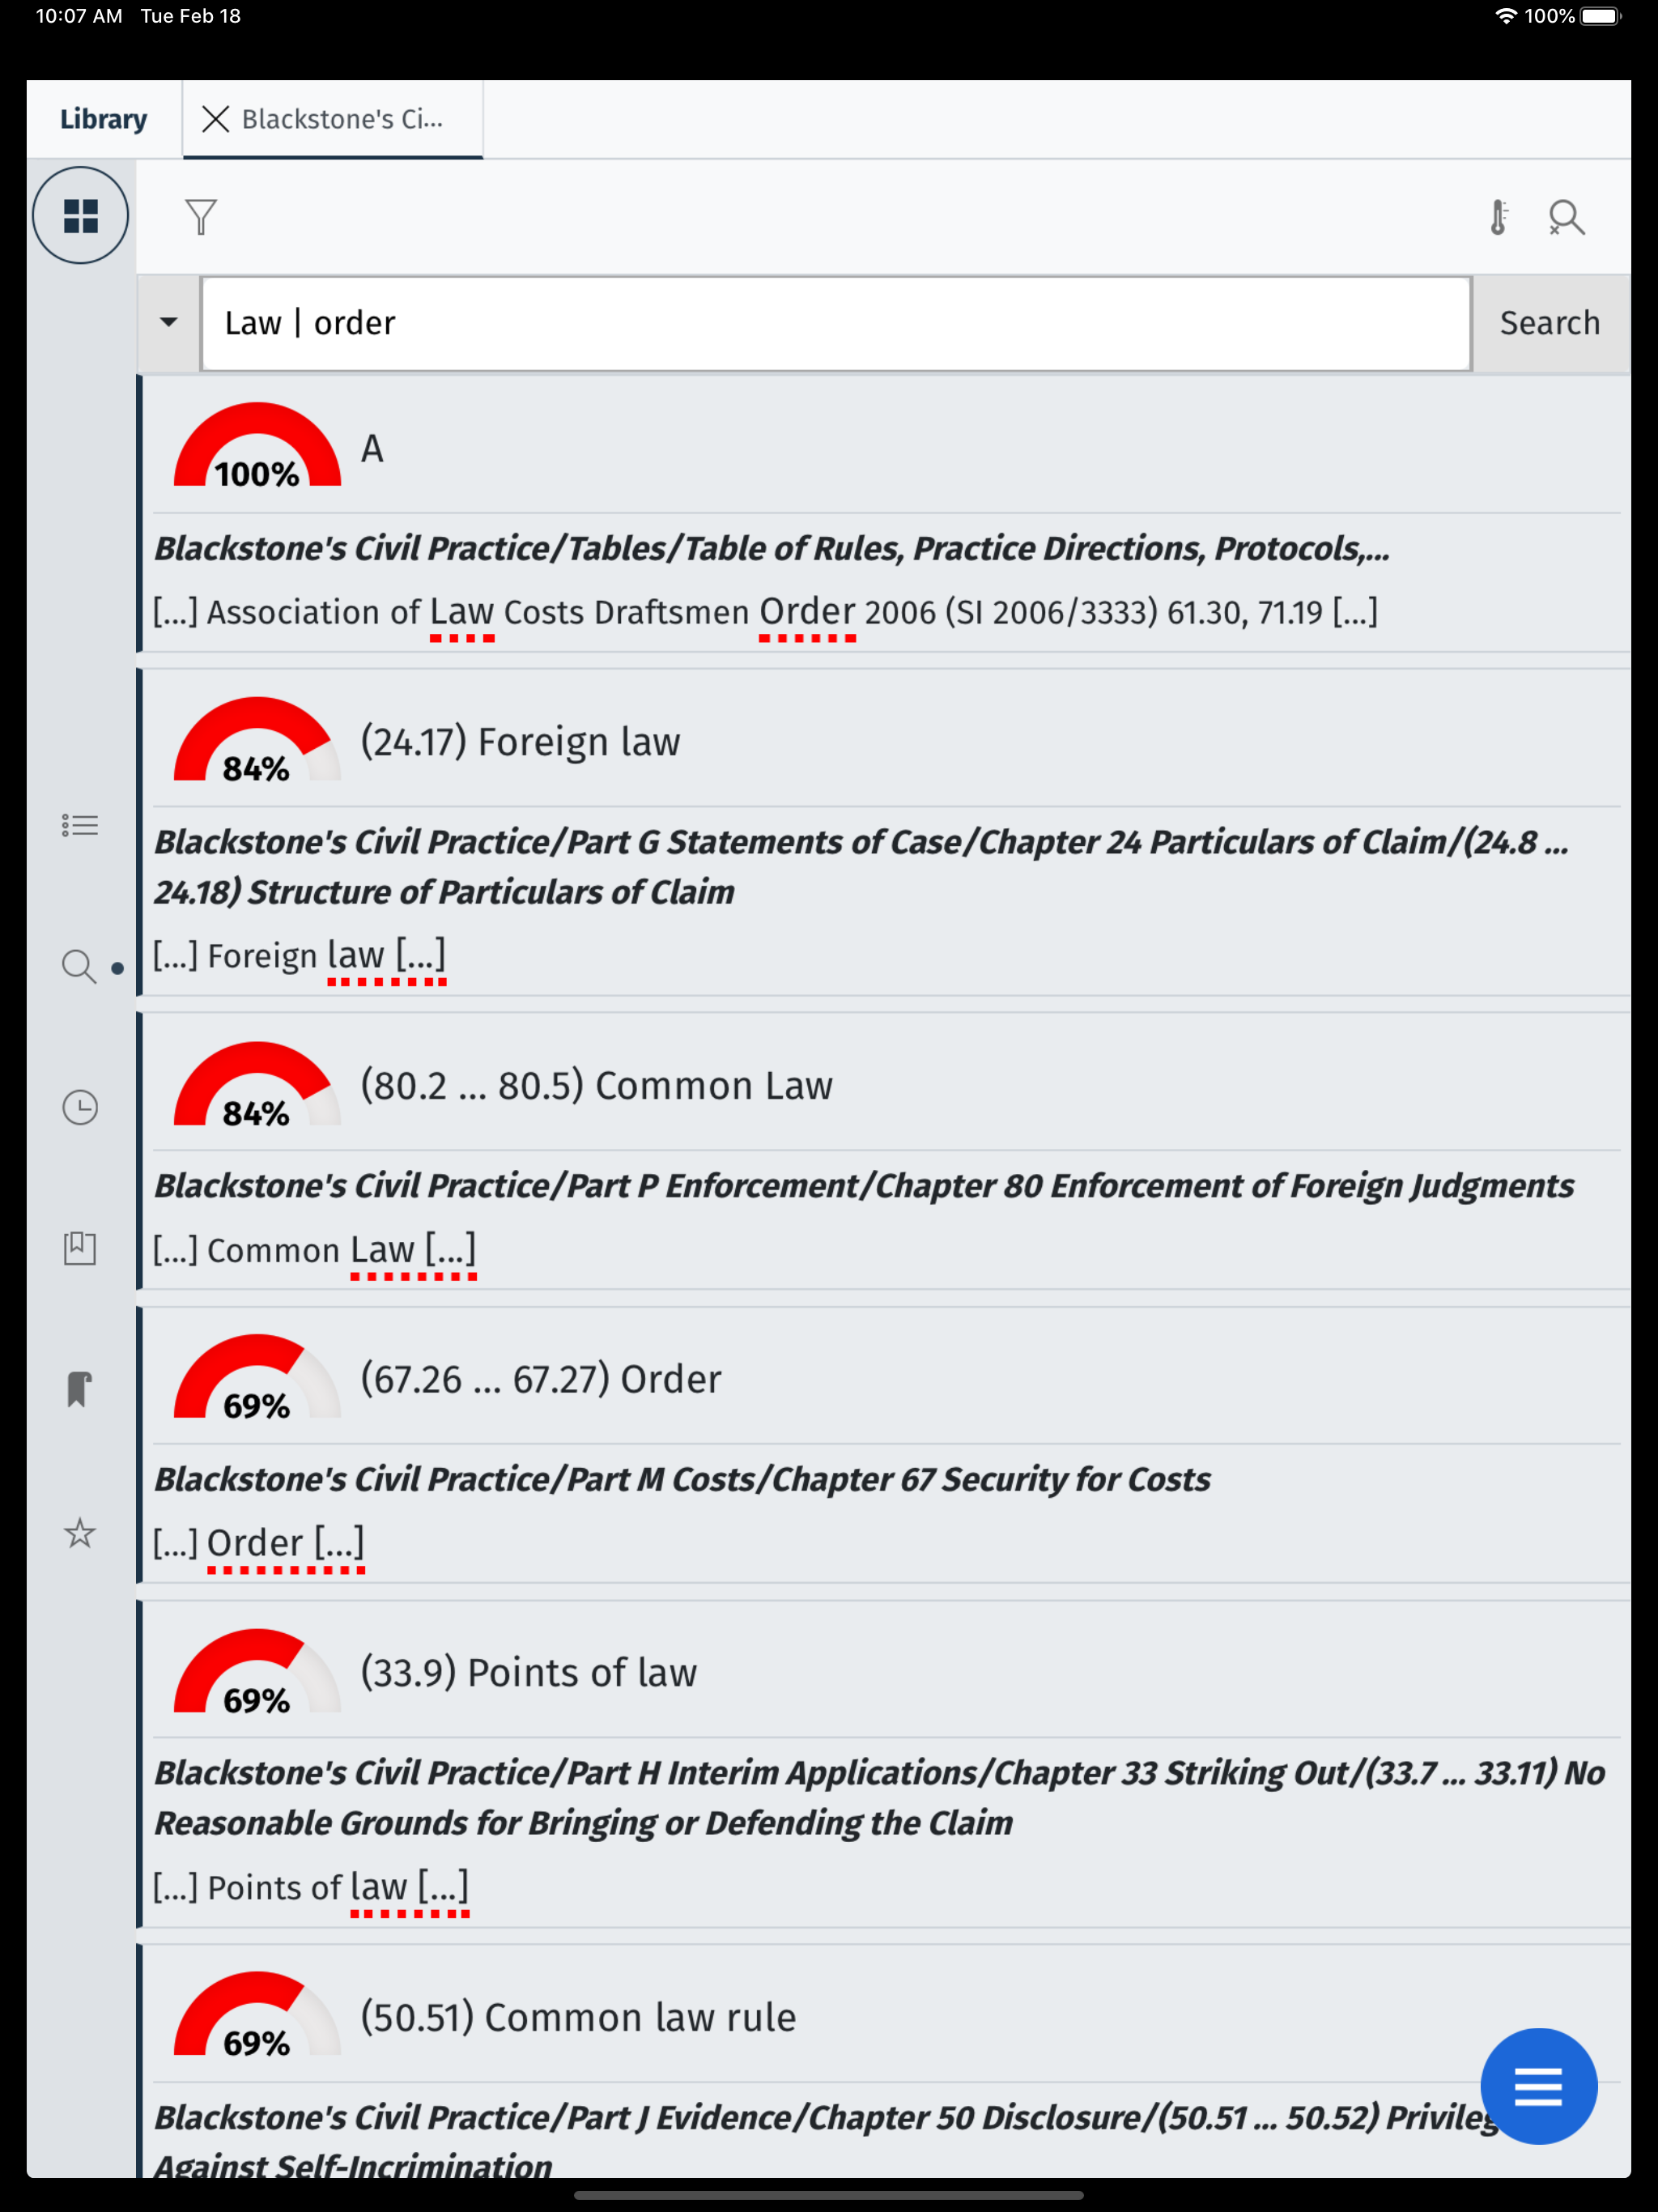This screenshot has width=1658, height=2212.
Task: Open the '(67.26 ... 67.27) Order' result
Action: coord(541,1380)
